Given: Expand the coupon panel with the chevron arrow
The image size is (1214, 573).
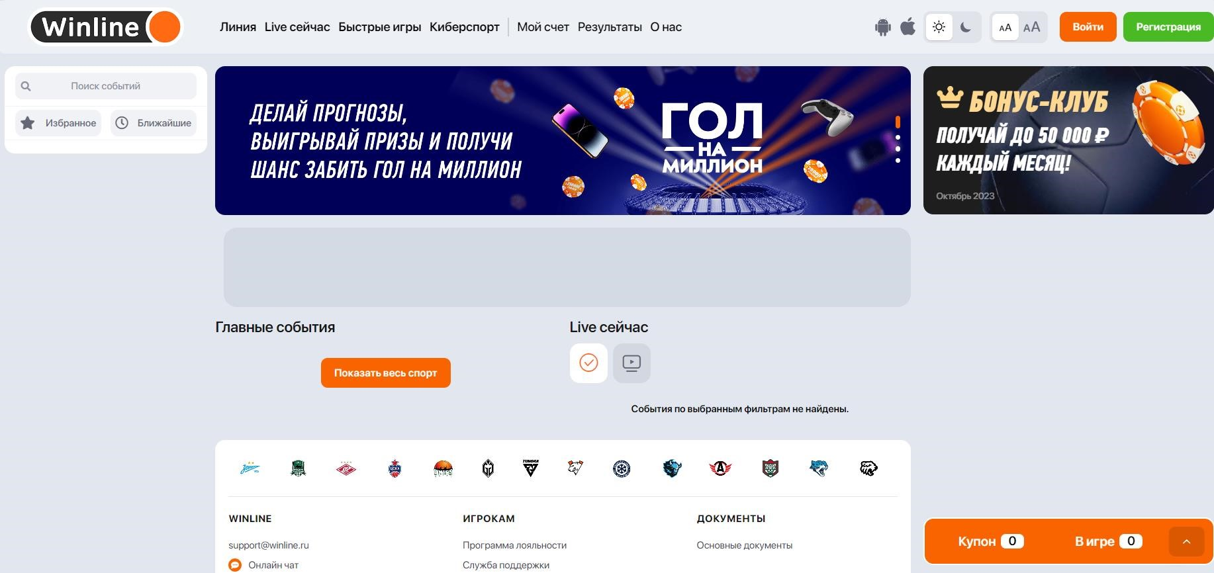Looking at the screenshot, I should point(1186,542).
